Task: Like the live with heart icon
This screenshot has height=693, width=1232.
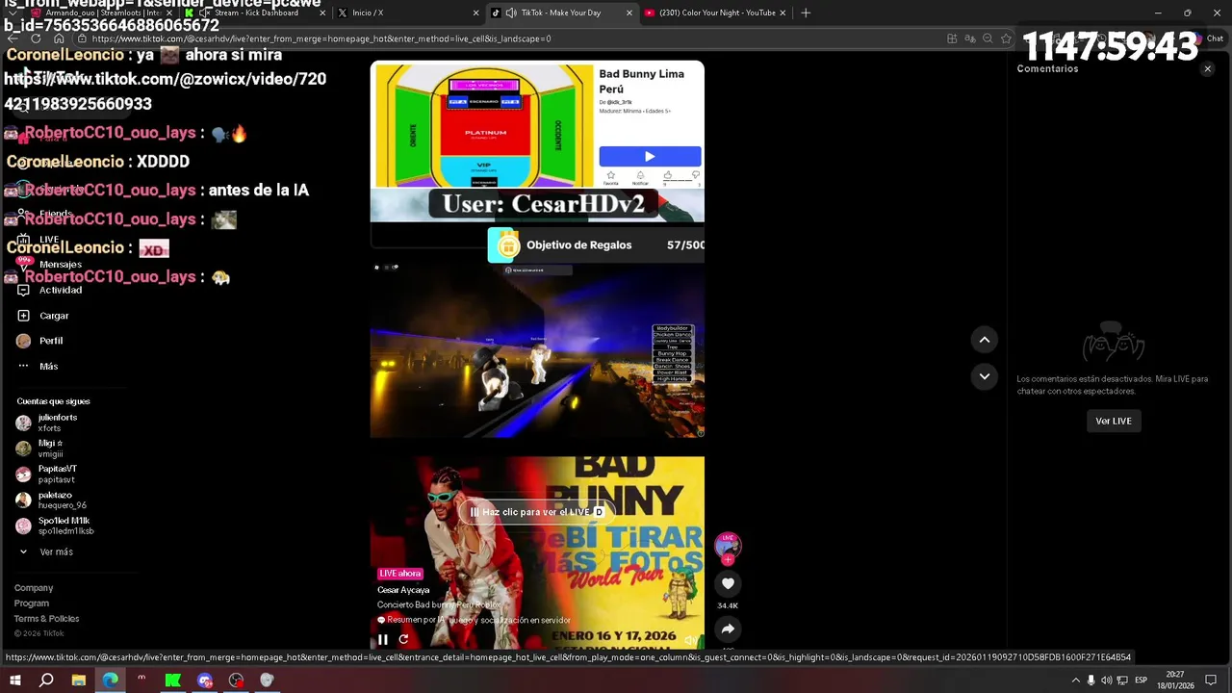Action: point(728,583)
